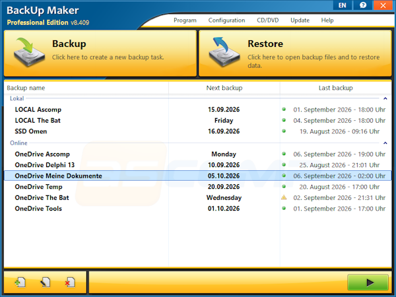396x297 pixels.
Task: Click the add new backup task icon
Action: (x=20, y=282)
